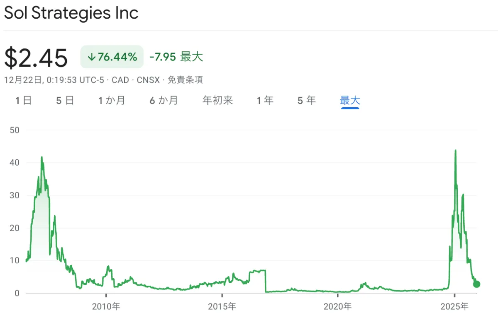This screenshot has height=318, width=498.
Task: Click the CAD currency label
Action: [x=120, y=80]
